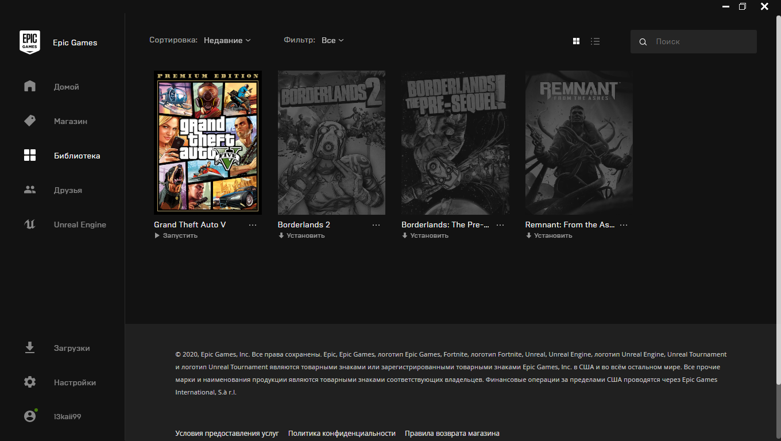Open Правила возврата магазина link
This screenshot has width=781, height=441.
[452, 434]
